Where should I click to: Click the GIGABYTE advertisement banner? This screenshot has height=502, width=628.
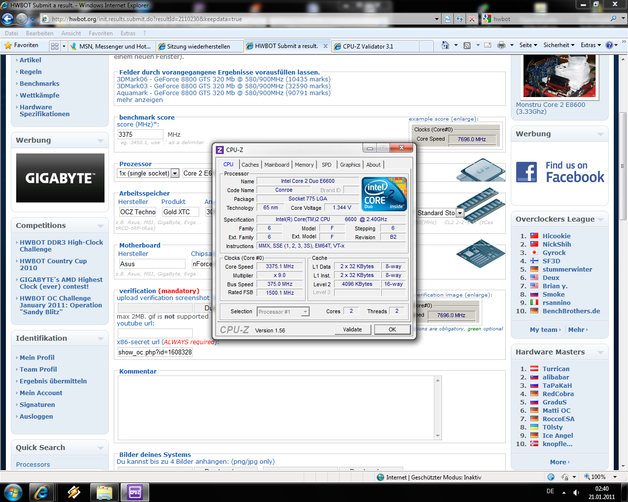(60, 178)
